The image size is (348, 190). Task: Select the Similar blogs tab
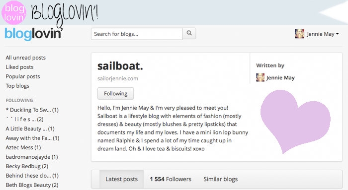point(220,179)
